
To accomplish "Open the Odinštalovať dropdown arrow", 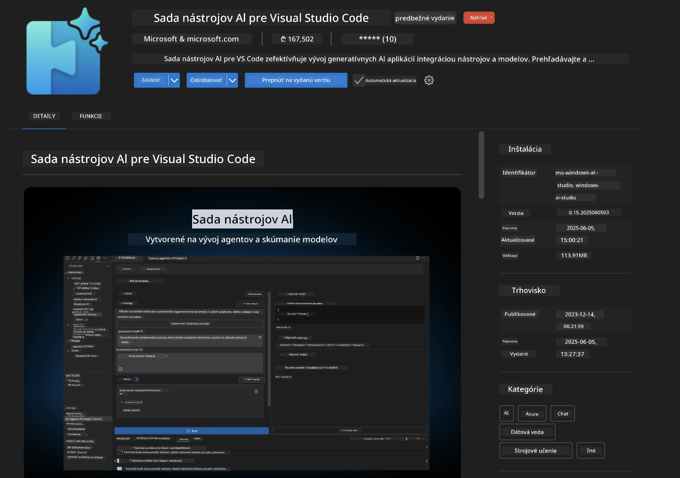I will [232, 80].
